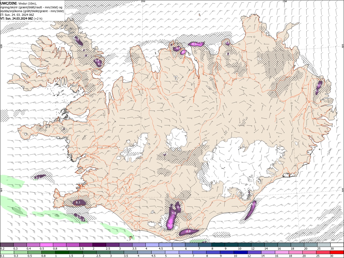Select the purple snow swatch starting at 0.3
This screenshot has width=344, height=258.
pyautogui.click(x=20, y=245)
